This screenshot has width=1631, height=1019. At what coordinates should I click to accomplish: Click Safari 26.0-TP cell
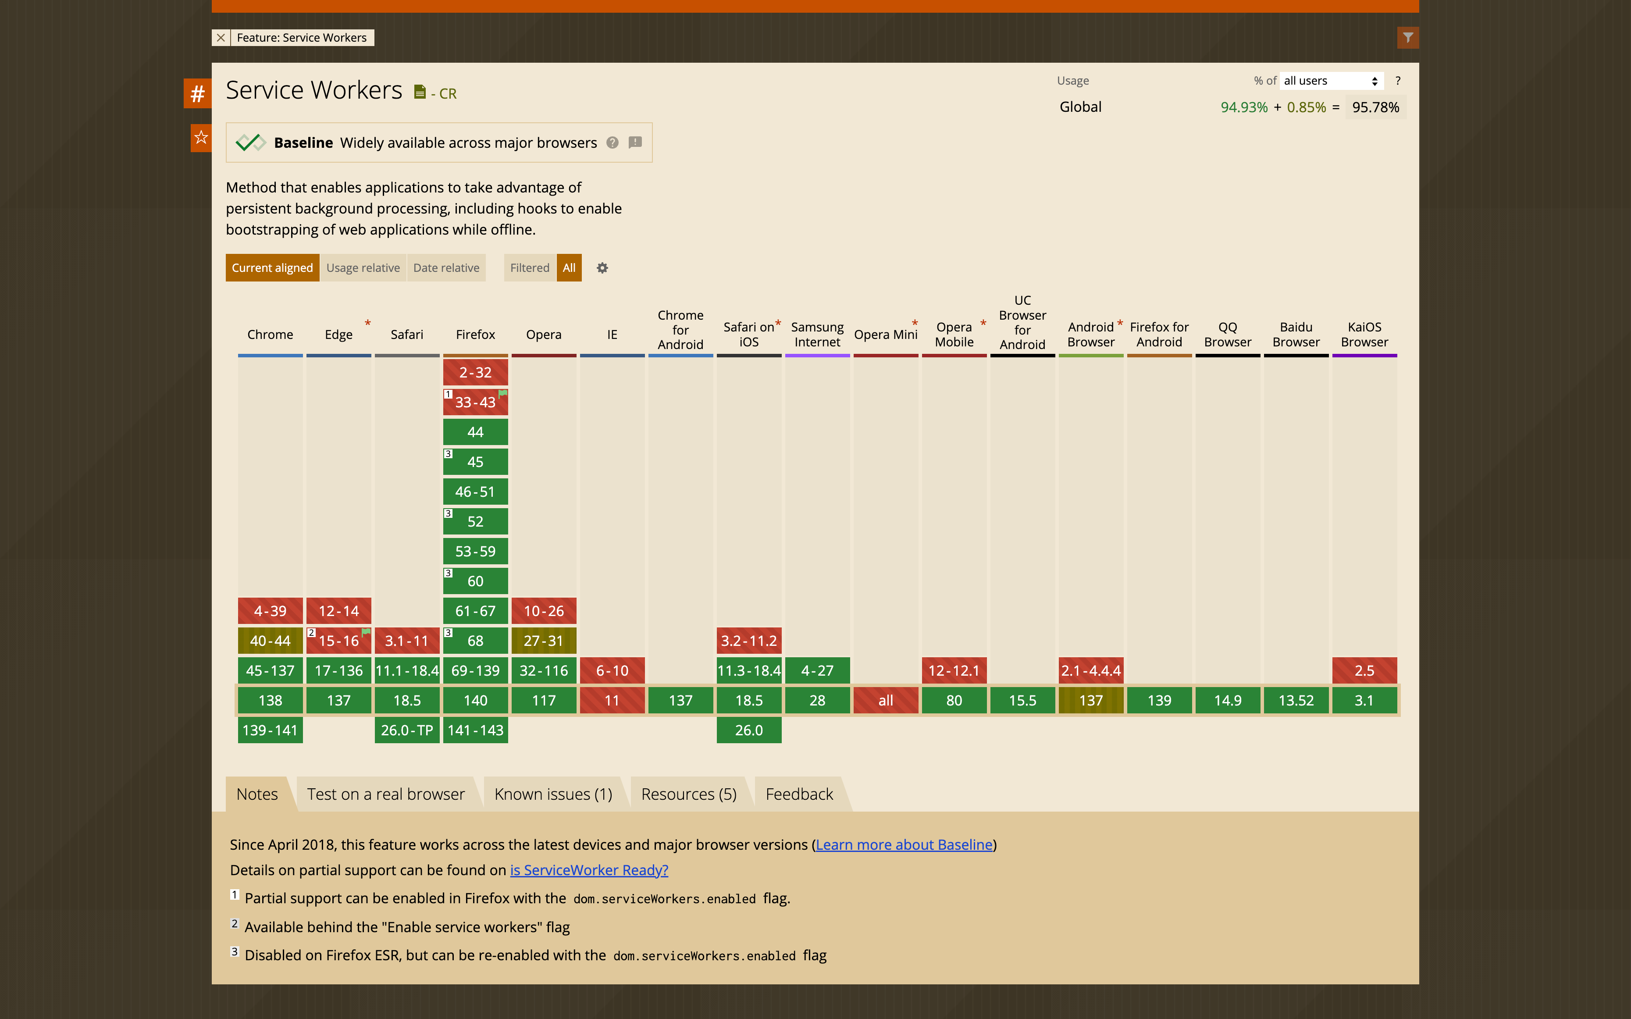point(407,730)
